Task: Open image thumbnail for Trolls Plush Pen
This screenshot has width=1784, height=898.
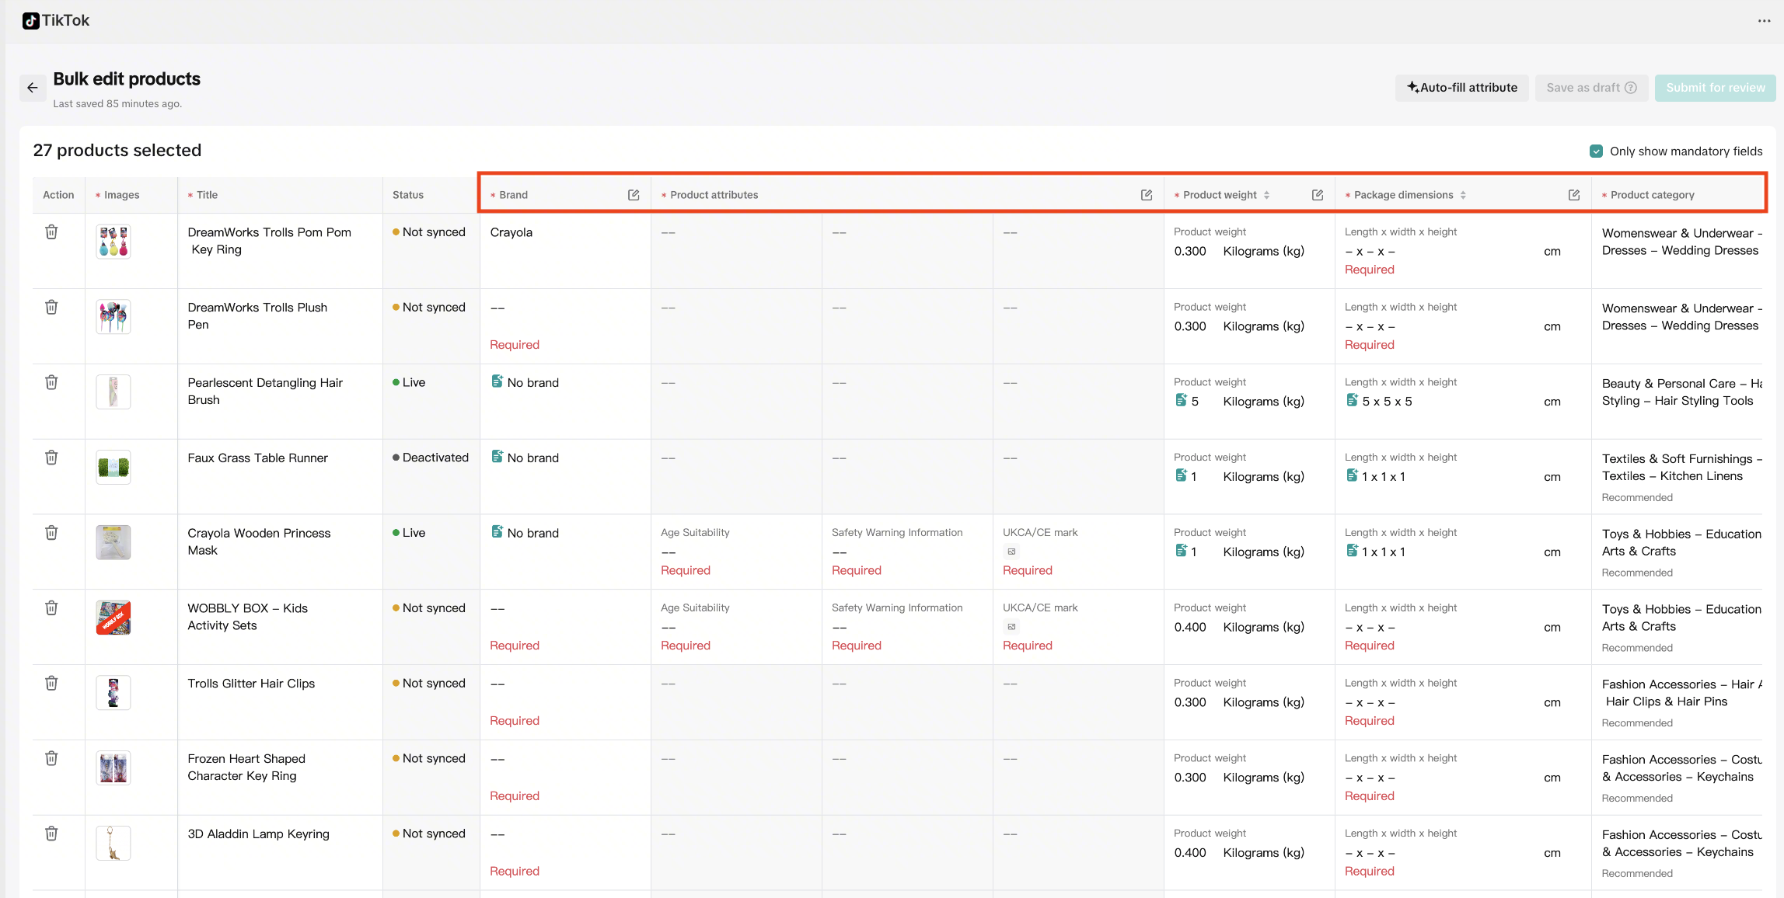Action: (113, 318)
